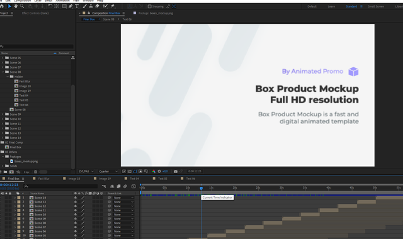Click the delete trash icon in the Project panel
Image resolution: width=403 pixels, height=239 pixels.
pyautogui.click(x=35, y=172)
